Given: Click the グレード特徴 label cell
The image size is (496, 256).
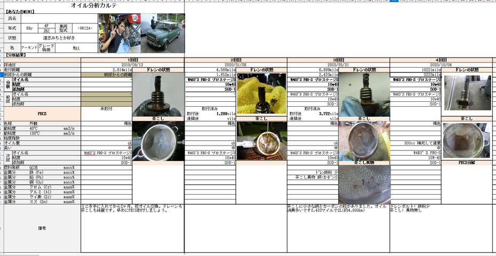Looking at the screenshot, I should 46,48.
